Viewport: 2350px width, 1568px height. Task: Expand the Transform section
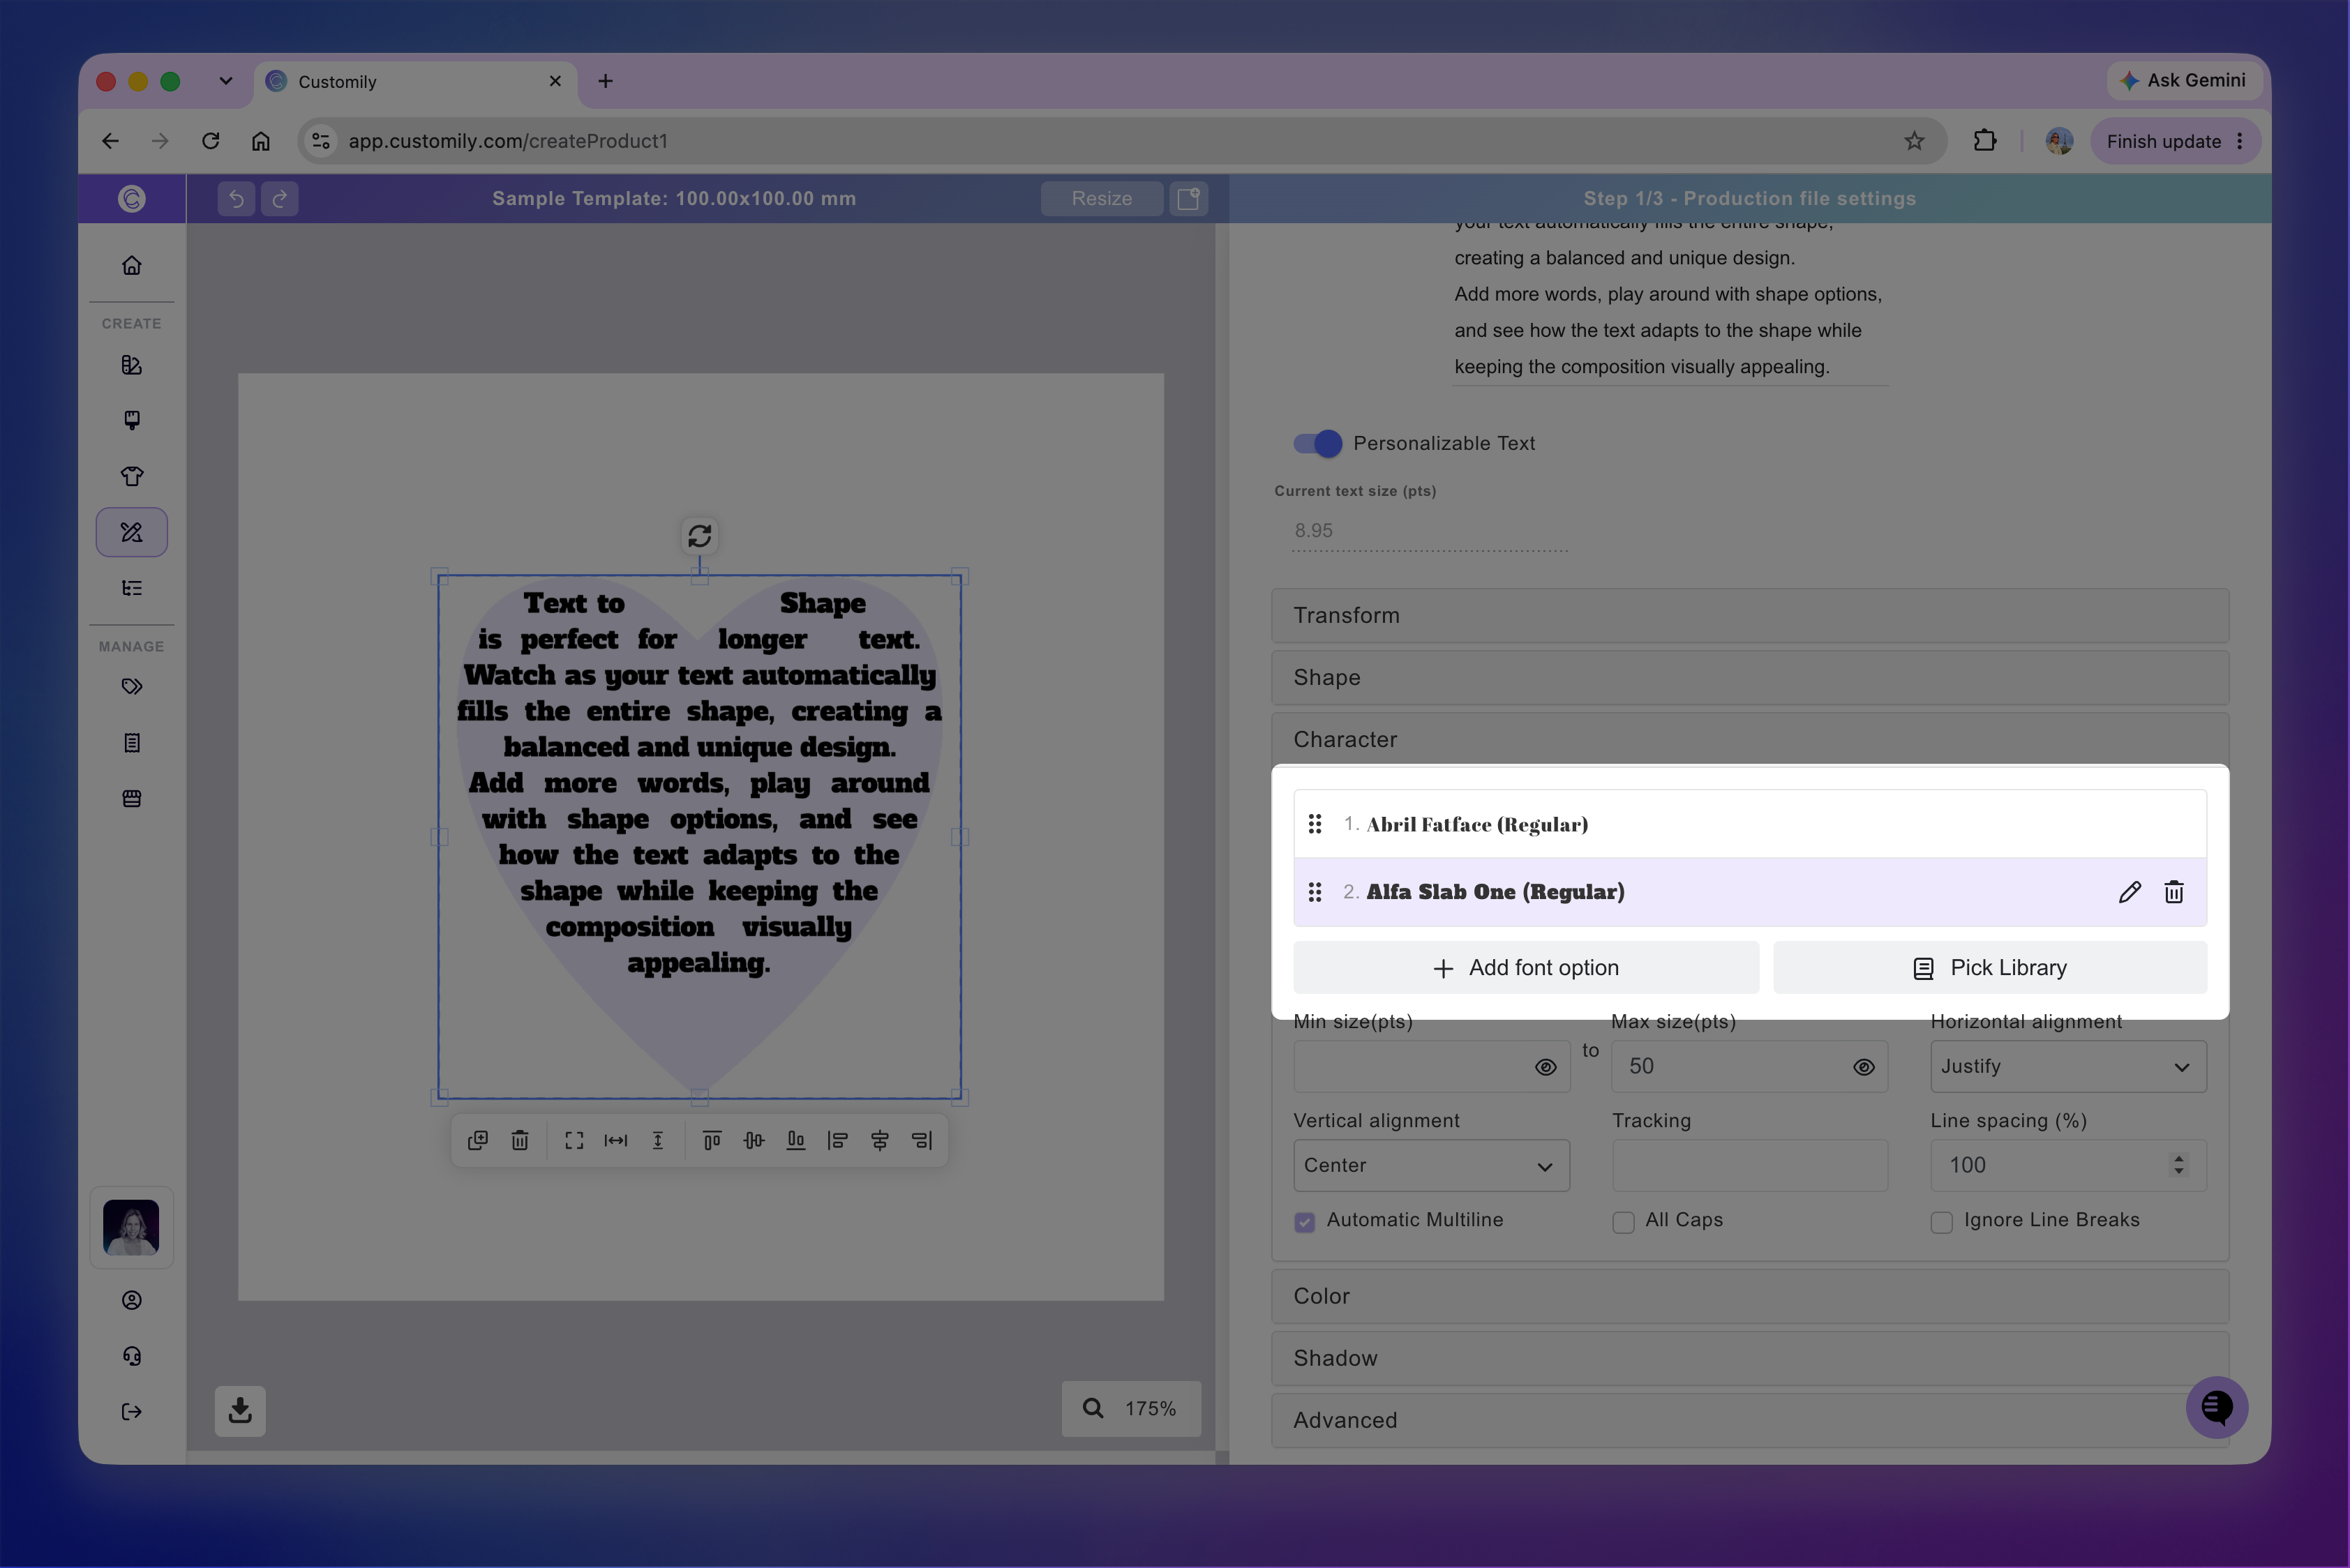(x=1750, y=616)
